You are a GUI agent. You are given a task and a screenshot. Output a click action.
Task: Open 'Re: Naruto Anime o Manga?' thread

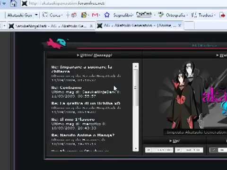[83, 135]
